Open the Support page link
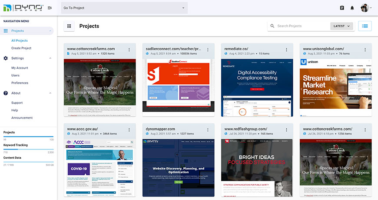 click(x=17, y=103)
